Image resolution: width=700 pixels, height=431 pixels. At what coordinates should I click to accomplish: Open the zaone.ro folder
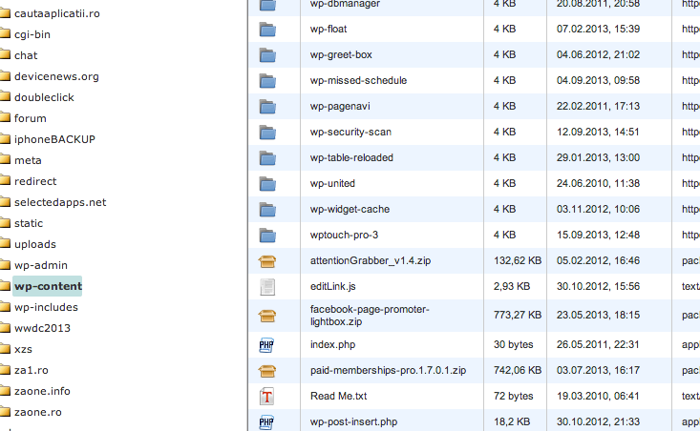(38, 412)
